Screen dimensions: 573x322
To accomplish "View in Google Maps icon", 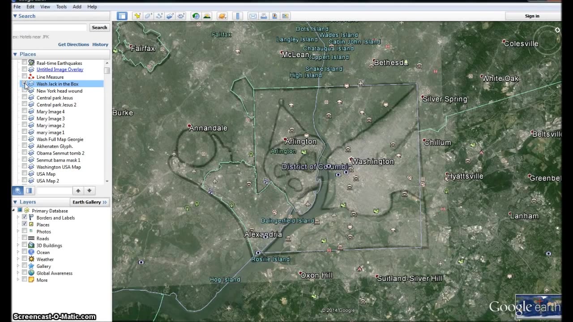I will click(x=285, y=16).
